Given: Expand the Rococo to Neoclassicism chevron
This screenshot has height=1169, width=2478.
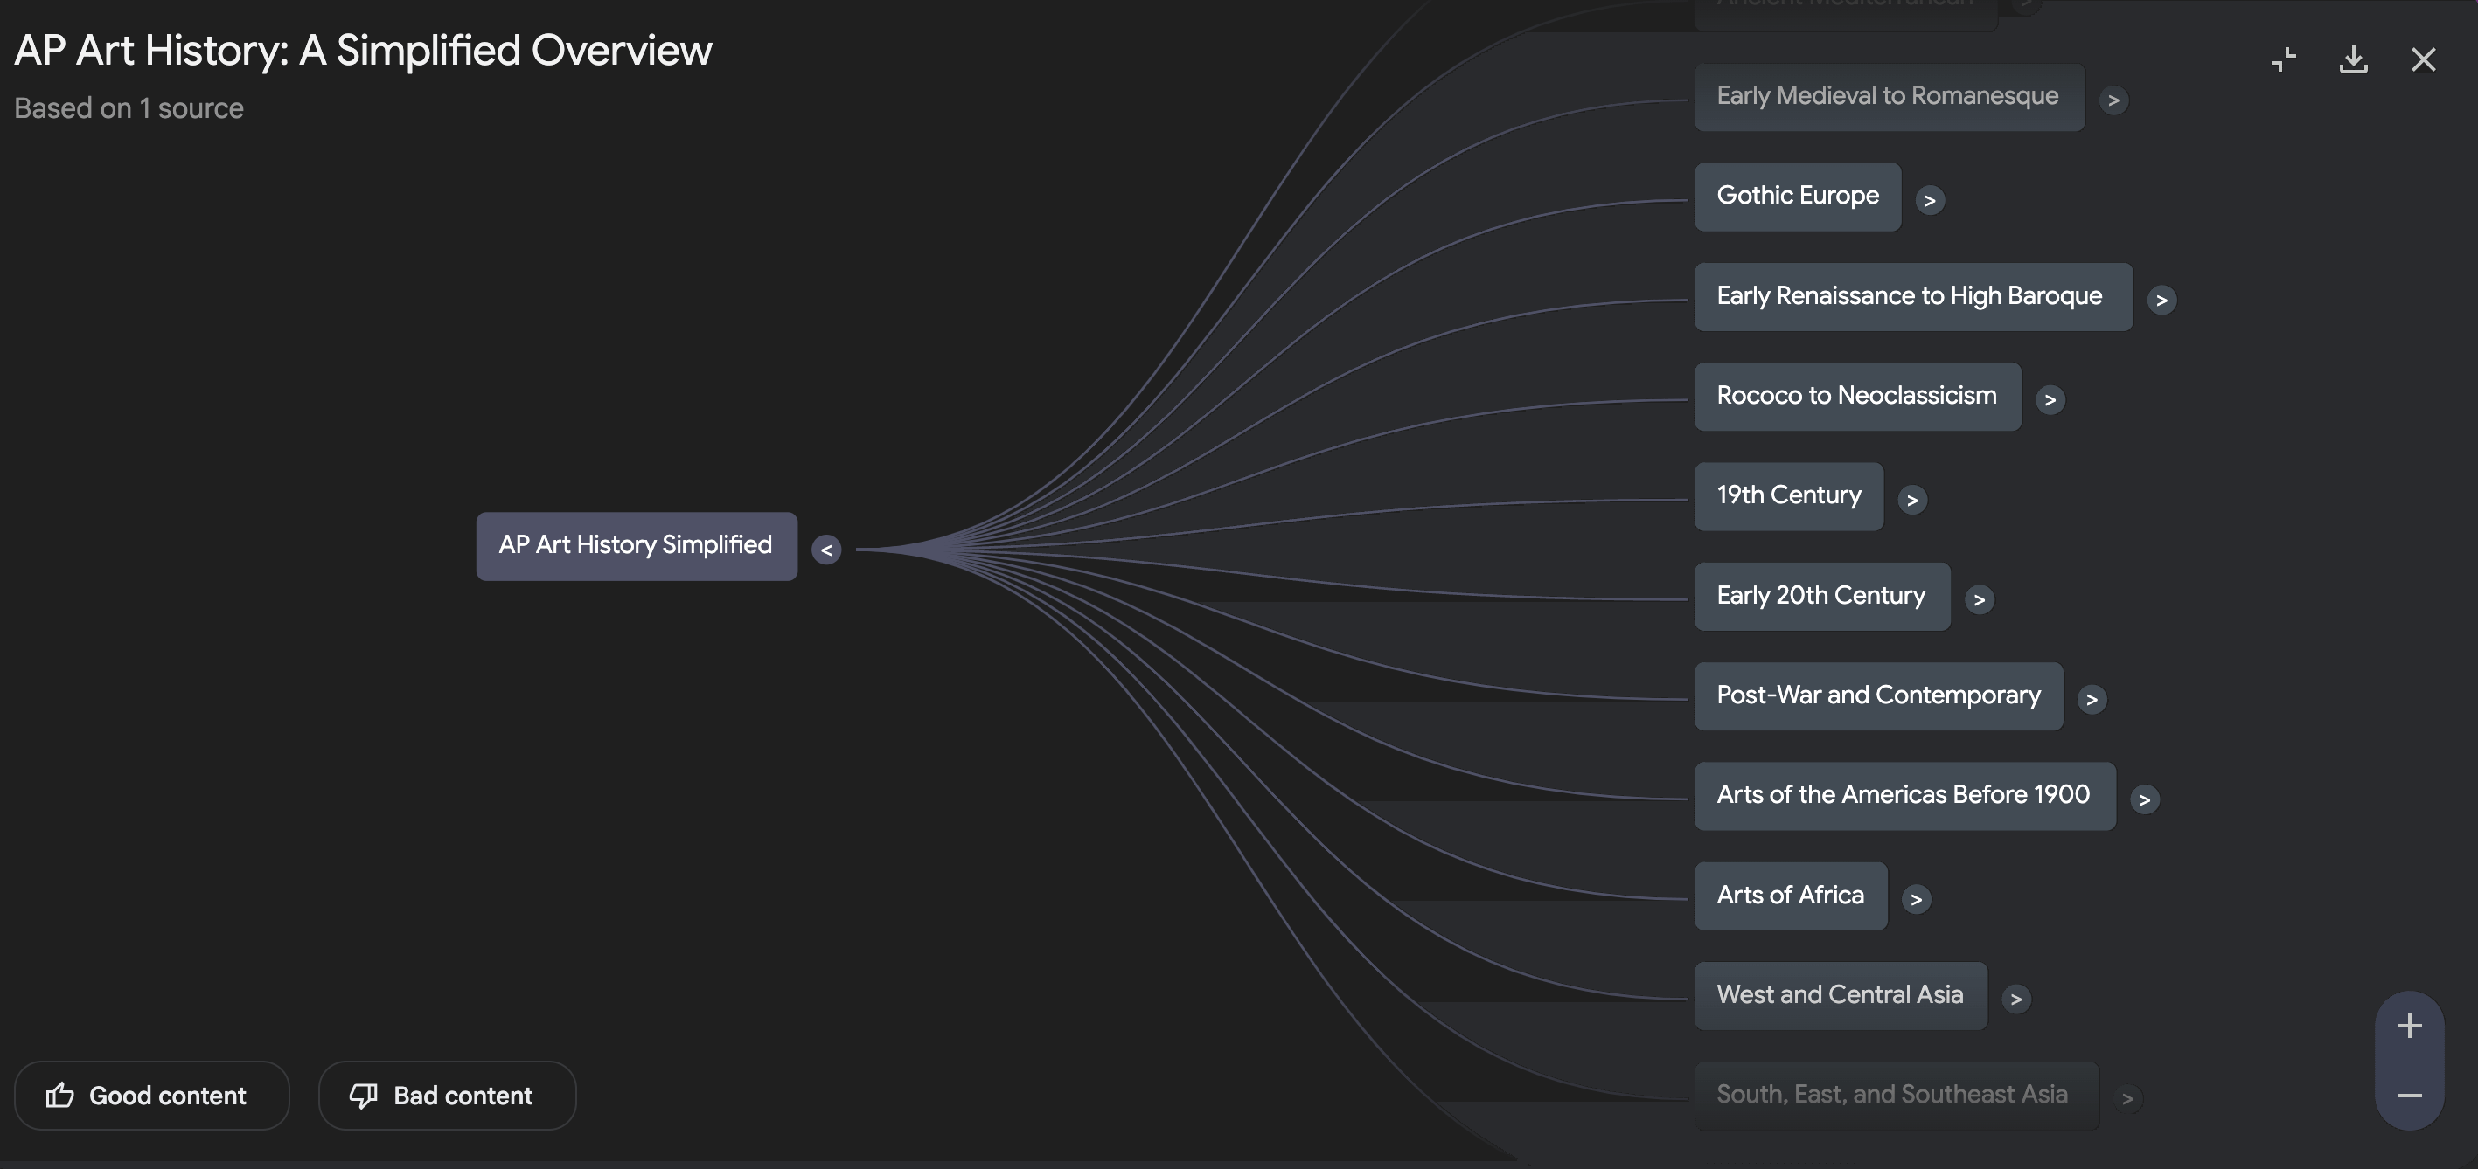Looking at the screenshot, I should point(2050,400).
